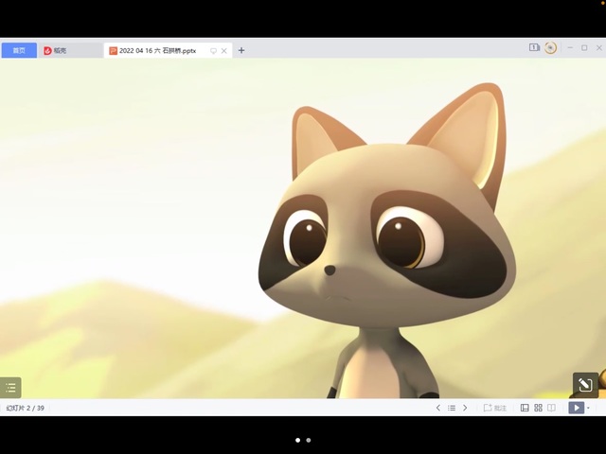Click the window count icon in title bar
This screenshot has height=454, width=606.
click(534, 47)
